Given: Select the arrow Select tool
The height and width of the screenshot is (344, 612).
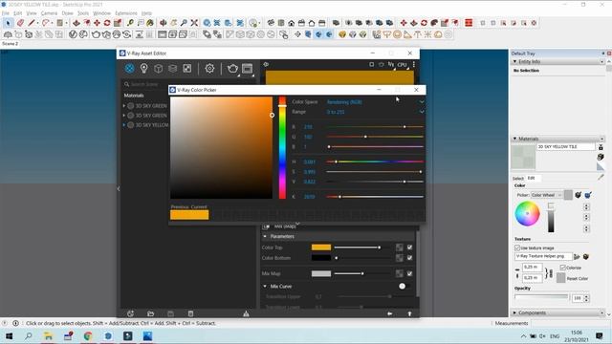Looking at the screenshot, I should click(x=8, y=23).
